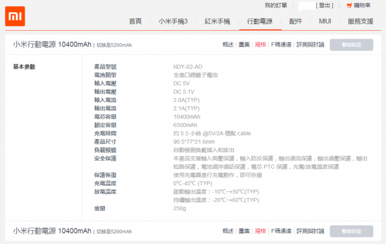Click the top grey out-of-stock button
The width and height of the screenshot is (386, 244).
(x=351, y=45)
